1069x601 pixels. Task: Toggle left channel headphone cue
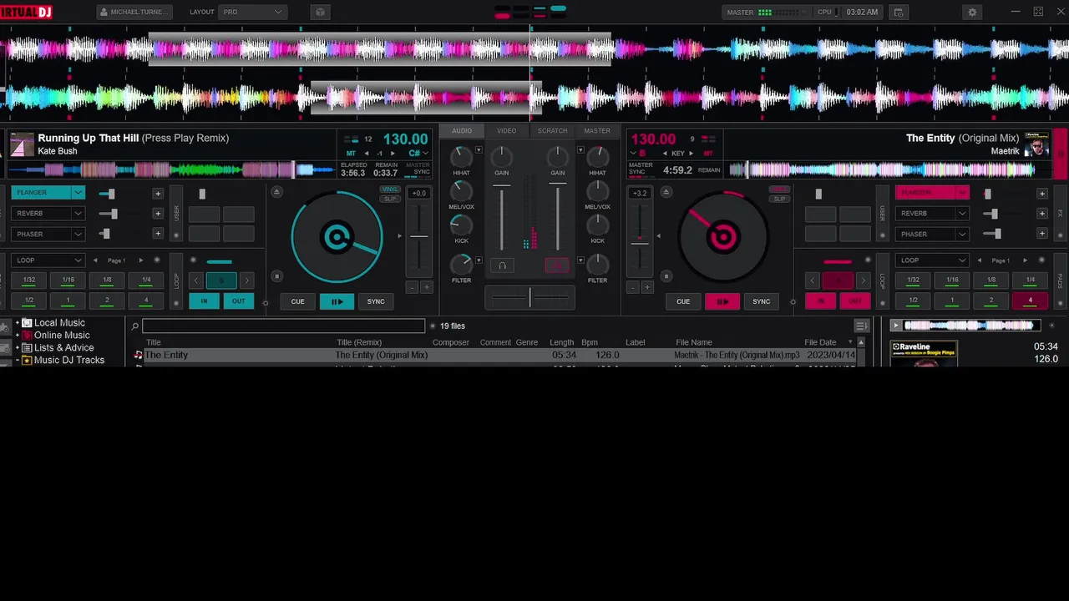tap(502, 265)
